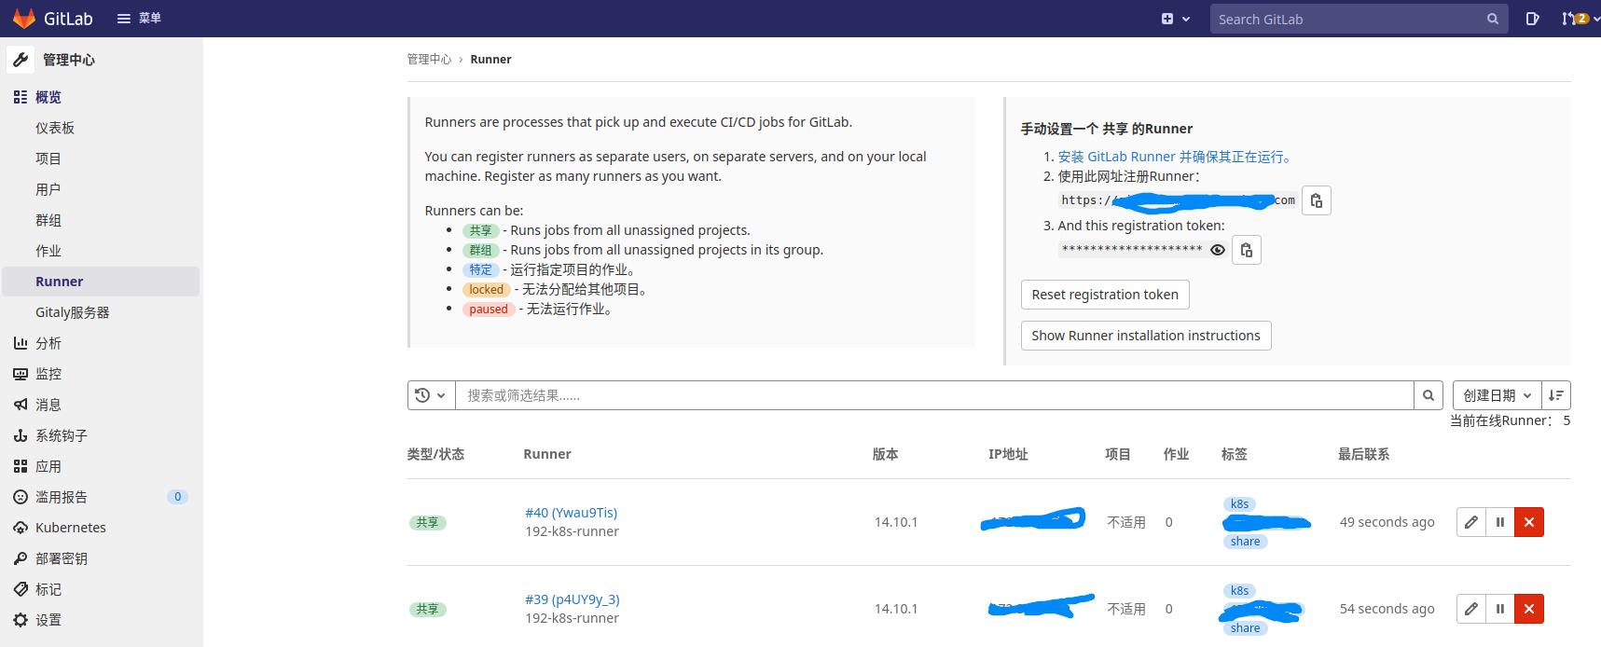Edit runner #40 with pencil icon
Screen dimensions: 1601x647
tap(1470, 522)
